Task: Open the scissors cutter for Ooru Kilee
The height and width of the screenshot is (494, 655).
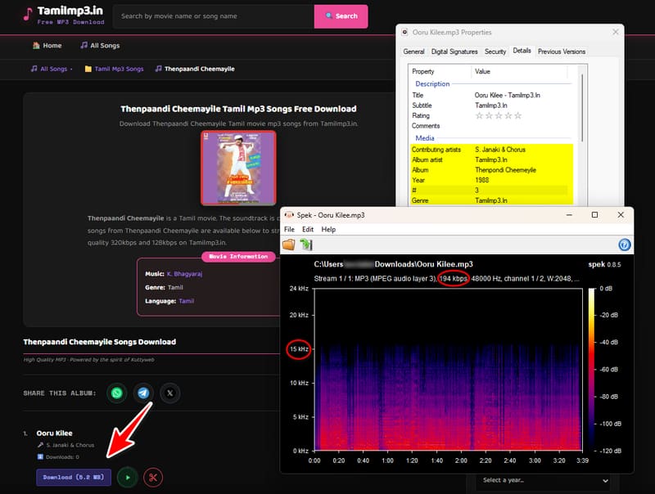Action: pos(153,478)
